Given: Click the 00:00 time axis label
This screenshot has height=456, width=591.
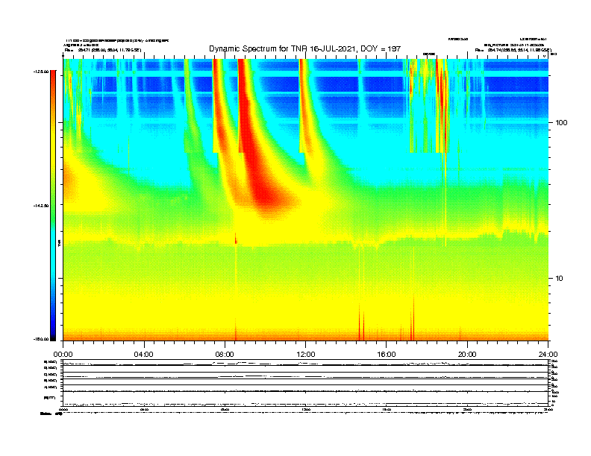Looking at the screenshot, I should (63, 355).
